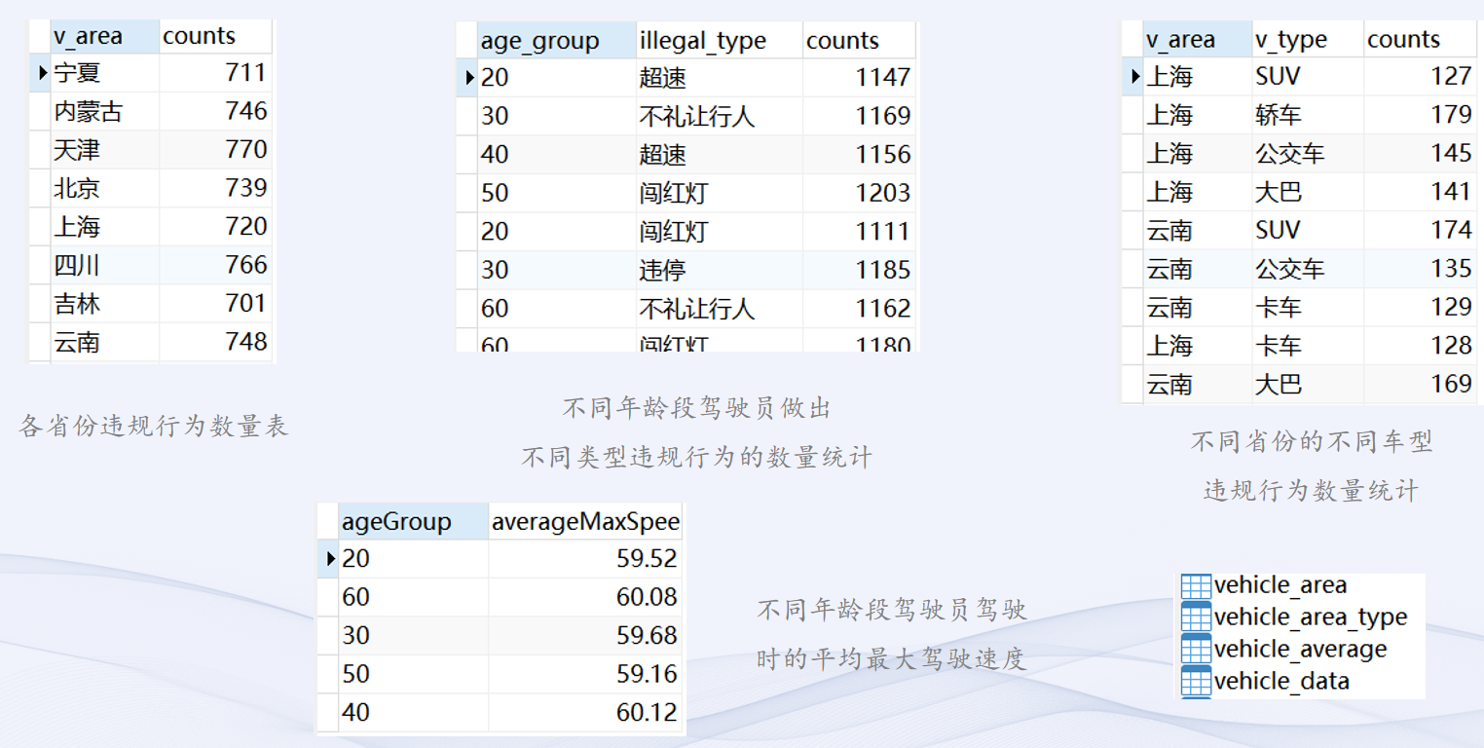
Task: Click the age_group column header
Action: click(x=556, y=41)
